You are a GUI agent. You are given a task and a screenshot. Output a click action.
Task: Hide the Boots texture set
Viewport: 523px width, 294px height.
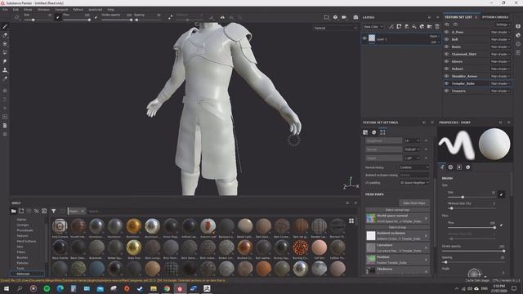pyautogui.click(x=447, y=47)
